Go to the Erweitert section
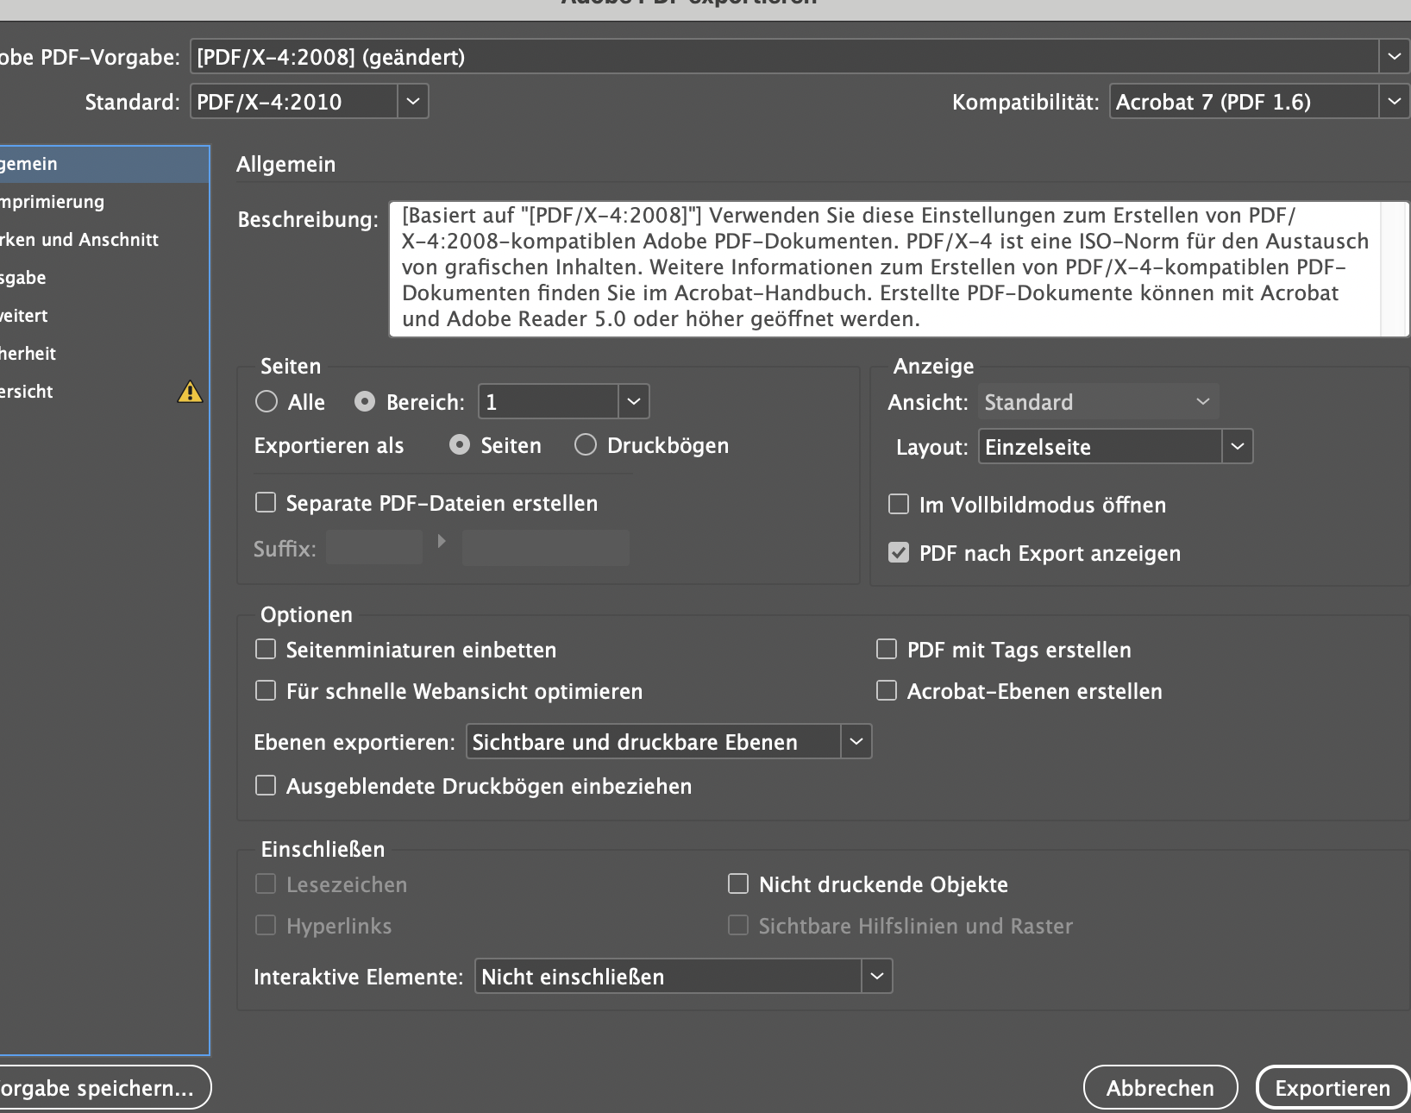The width and height of the screenshot is (1411, 1113). pyautogui.click(x=104, y=316)
